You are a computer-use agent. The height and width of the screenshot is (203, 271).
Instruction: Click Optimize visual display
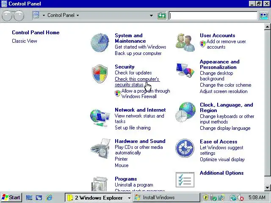click(x=222, y=159)
